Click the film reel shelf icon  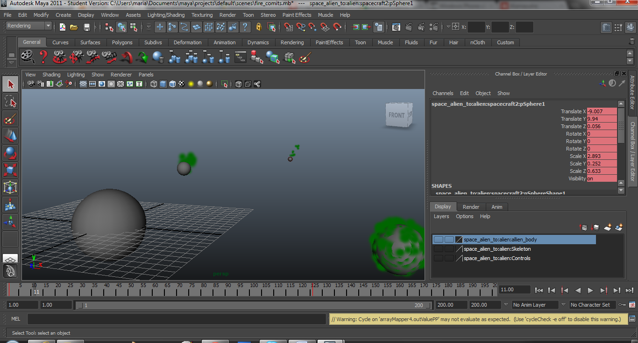pos(28,57)
